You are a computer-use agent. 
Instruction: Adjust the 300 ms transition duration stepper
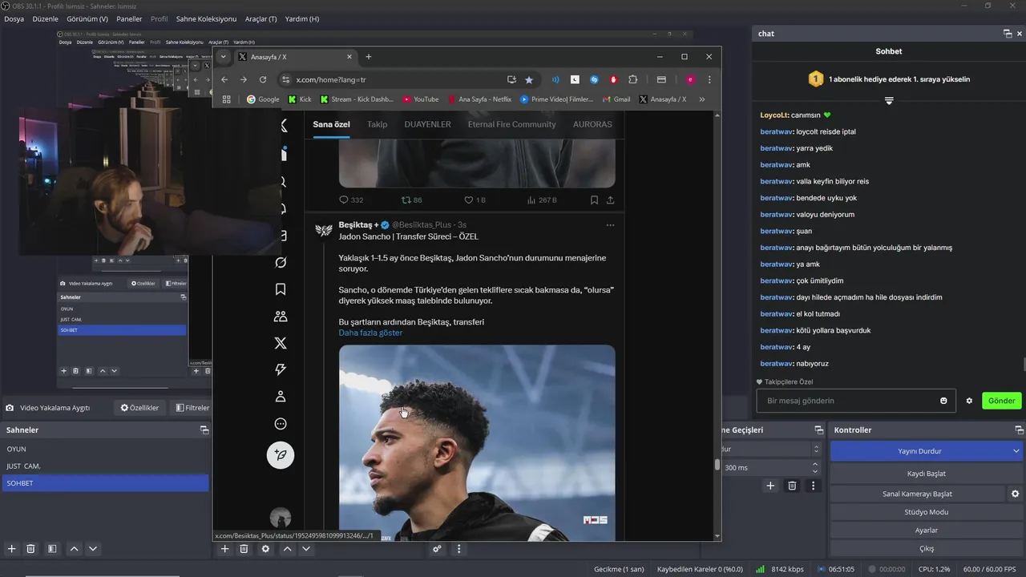pyautogui.click(x=815, y=467)
